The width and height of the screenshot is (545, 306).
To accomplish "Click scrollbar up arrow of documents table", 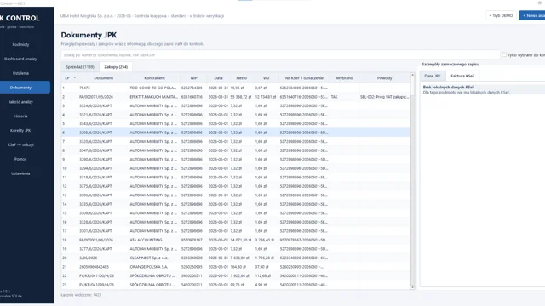I will (x=412, y=75).
